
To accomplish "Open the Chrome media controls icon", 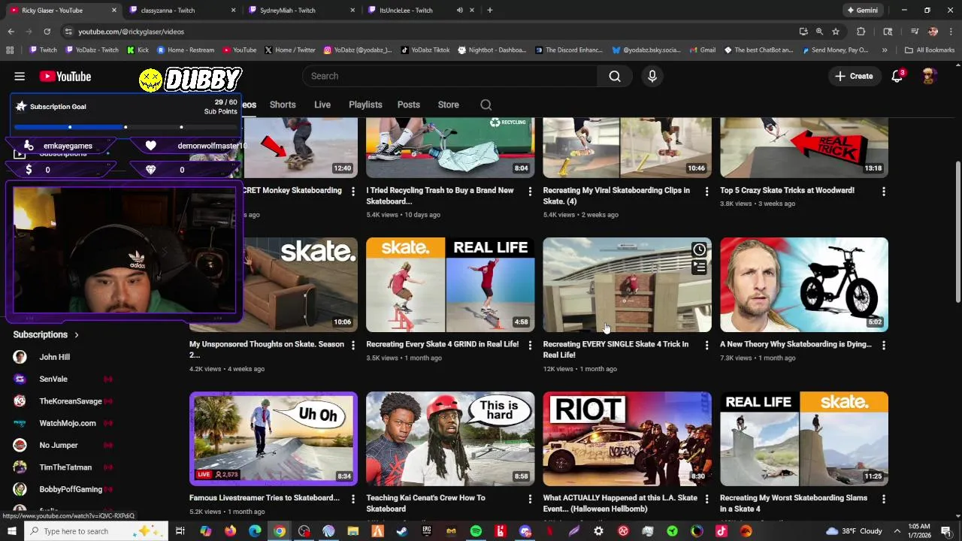I will pyautogui.click(x=915, y=32).
